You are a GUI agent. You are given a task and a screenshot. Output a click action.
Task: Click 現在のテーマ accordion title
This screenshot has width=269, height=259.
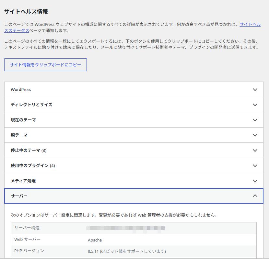point(23,120)
